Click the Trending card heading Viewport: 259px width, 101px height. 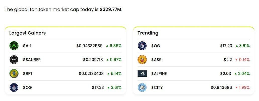coord(148,33)
